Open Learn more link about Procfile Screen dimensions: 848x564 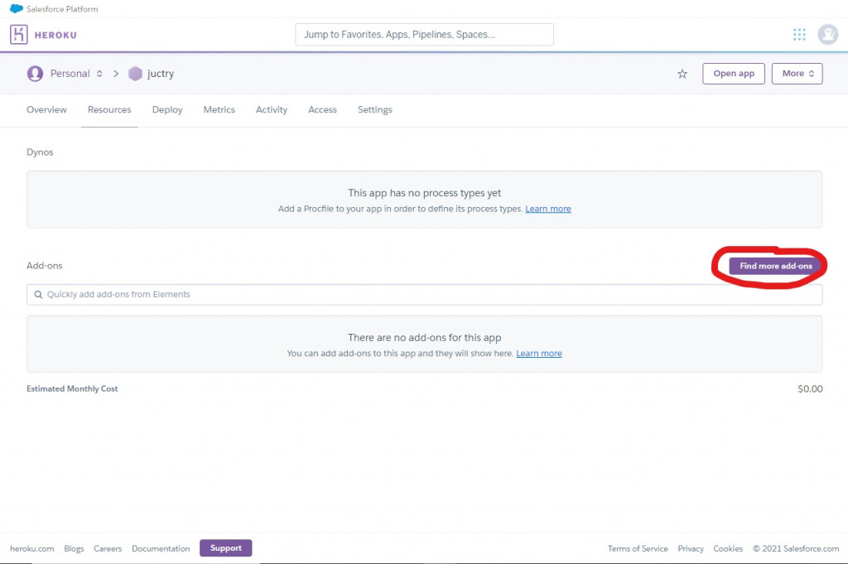[548, 209]
